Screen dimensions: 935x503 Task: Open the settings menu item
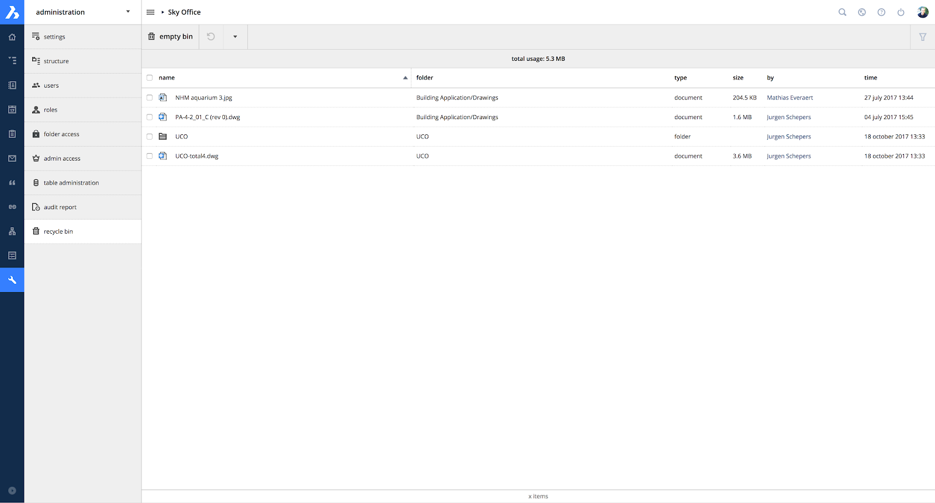[82, 37]
